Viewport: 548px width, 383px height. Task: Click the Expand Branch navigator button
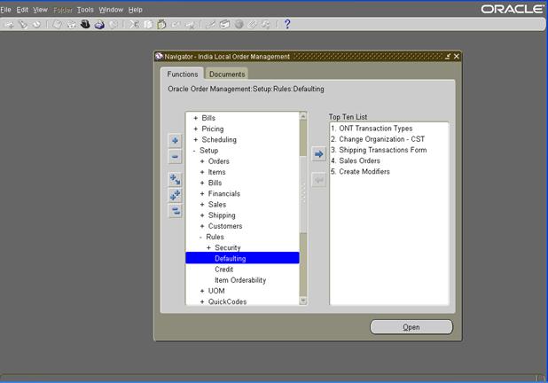click(x=175, y=180)
